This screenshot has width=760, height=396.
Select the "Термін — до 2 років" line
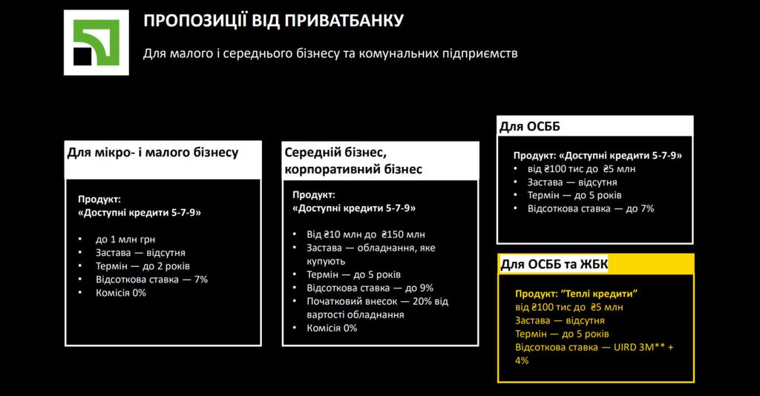142,265
